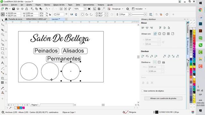
Task: Enable Usar contorno de objetos checkbox
Action: tap(142, 91)
